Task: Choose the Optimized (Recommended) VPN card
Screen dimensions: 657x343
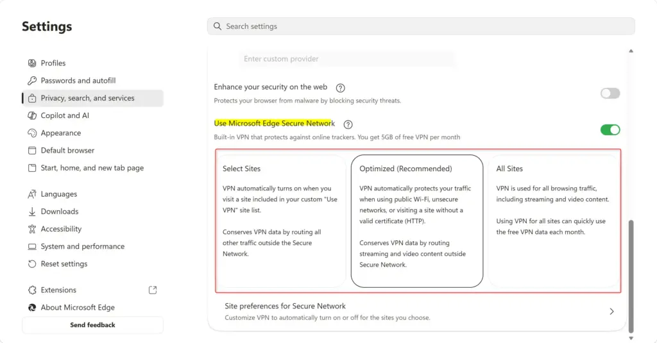Action: click(x=417, y=221)
